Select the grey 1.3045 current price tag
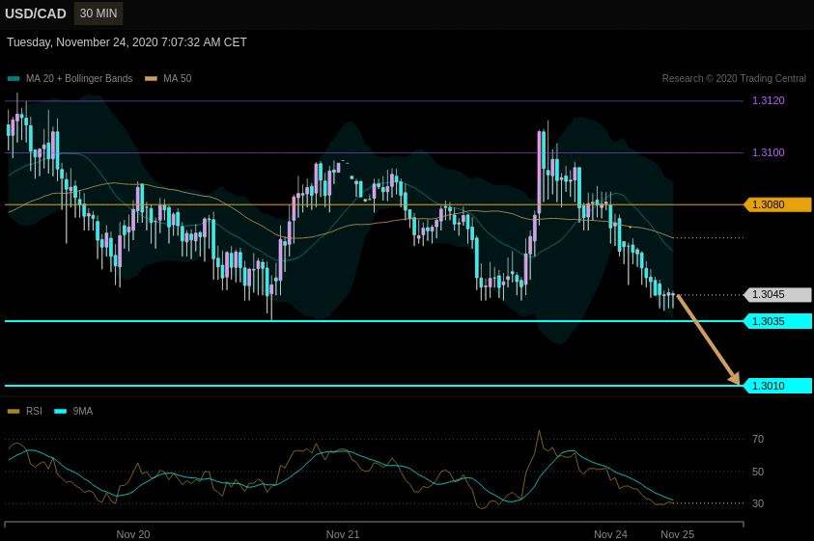The width and height of the screenshot is (814, 541). tap(777, 295)
